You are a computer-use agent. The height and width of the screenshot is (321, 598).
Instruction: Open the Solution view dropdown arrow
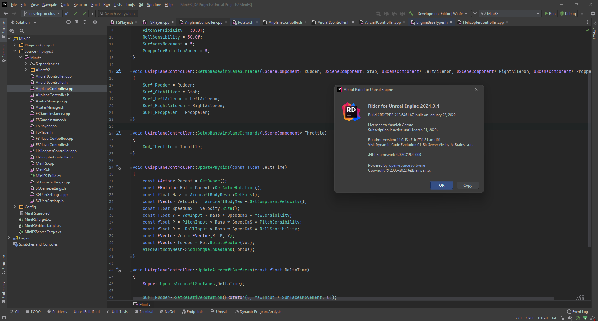35,22
